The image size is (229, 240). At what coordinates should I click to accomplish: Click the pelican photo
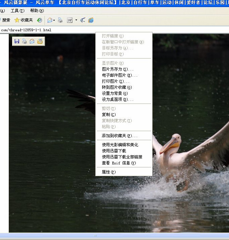click(x=119, y=133)
